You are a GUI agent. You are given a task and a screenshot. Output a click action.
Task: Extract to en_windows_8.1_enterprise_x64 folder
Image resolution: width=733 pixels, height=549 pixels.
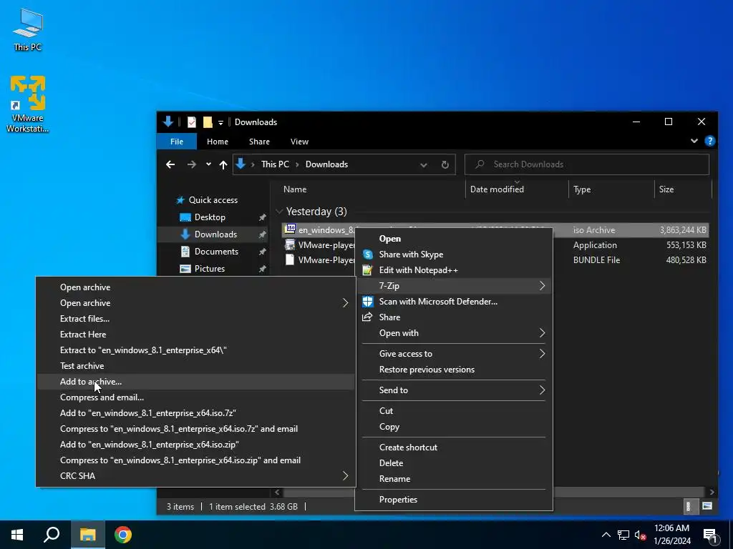coord(195,350)
